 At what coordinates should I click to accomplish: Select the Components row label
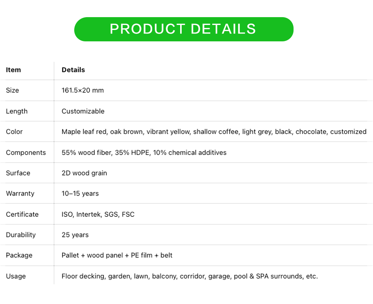pyautogui.click(x=26, y=153)
